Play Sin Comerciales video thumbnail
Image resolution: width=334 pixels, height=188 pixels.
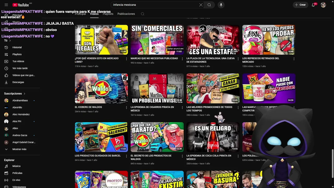click(157, 40)
